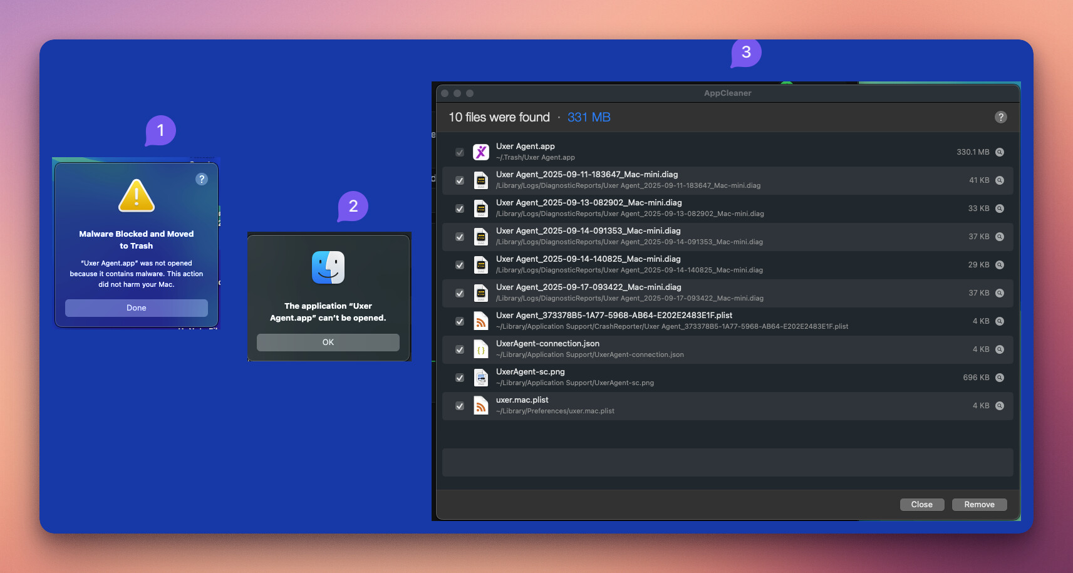Open AppCleaner help question mark
The height and width of the screenshot is (573, 1073).
pos(1000,117)
